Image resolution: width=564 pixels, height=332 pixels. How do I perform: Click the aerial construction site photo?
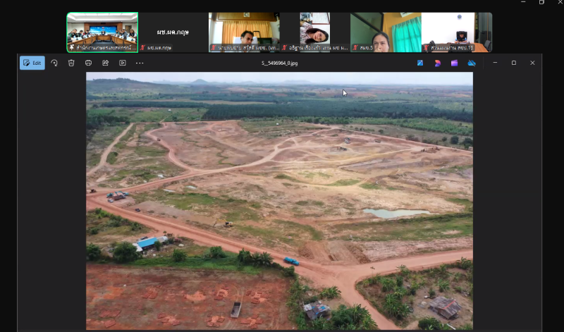coord(279,201)
